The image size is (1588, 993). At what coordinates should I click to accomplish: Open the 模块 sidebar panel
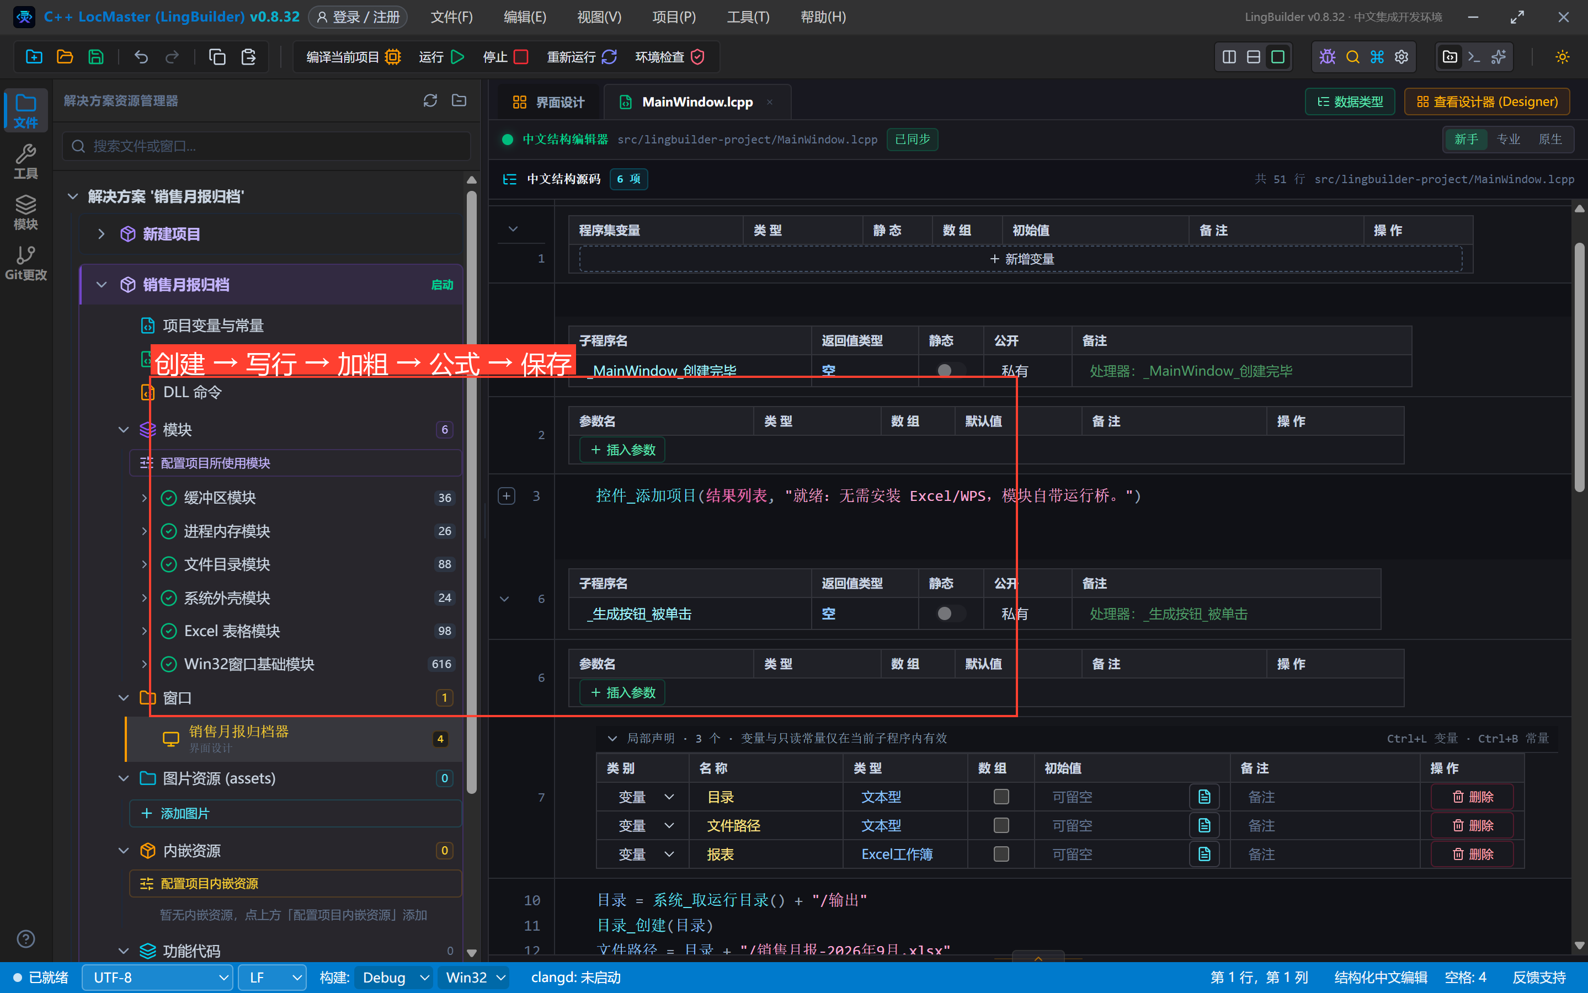25,212
